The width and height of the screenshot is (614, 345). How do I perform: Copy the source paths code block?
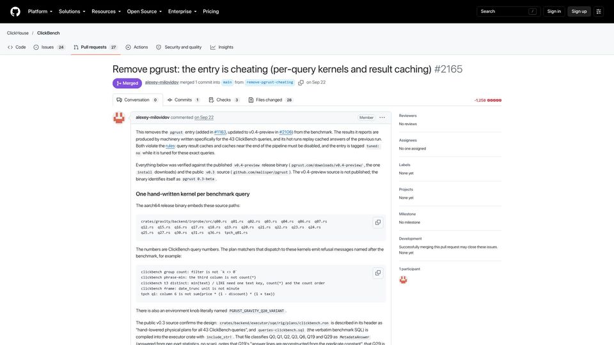[x=378, y=222]
